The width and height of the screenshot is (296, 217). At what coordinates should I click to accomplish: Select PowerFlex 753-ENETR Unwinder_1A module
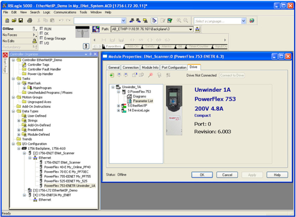coord(70,186)
